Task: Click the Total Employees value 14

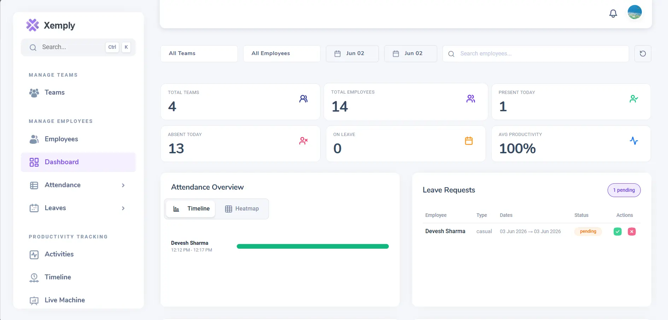Action: click(x=340, y=107)
